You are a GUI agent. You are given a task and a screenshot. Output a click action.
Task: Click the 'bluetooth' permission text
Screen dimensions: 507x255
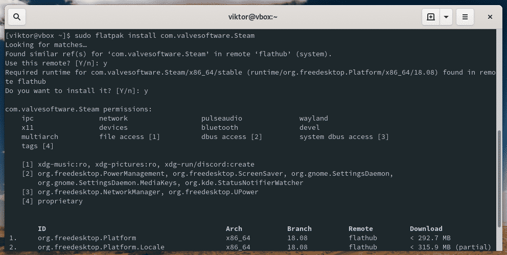[220, 127]
